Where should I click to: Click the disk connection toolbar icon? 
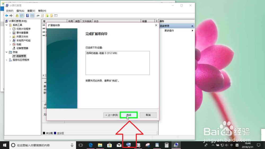pos(38,16)
